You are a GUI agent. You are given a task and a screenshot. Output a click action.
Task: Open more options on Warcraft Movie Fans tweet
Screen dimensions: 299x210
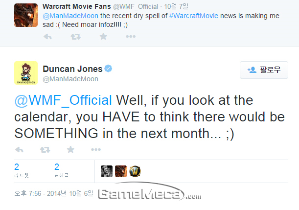pos(131,37)
